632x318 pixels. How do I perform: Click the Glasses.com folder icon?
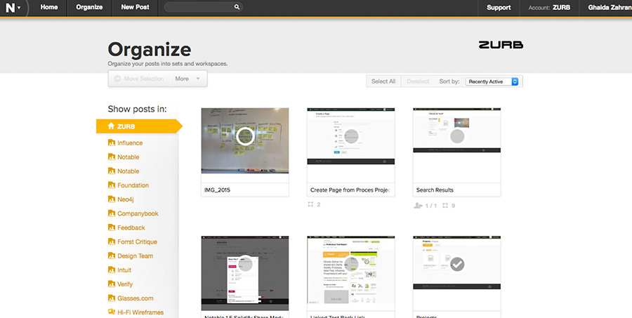[112, 298]
